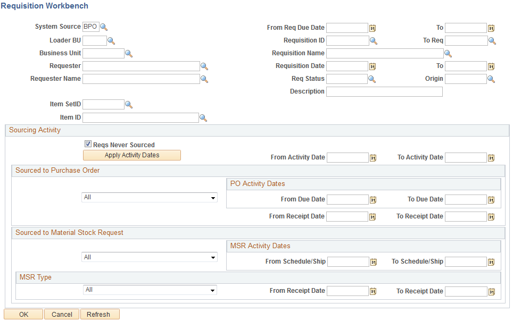Click the Refresh button
The image size is (513, 321).
coord(100,314)
